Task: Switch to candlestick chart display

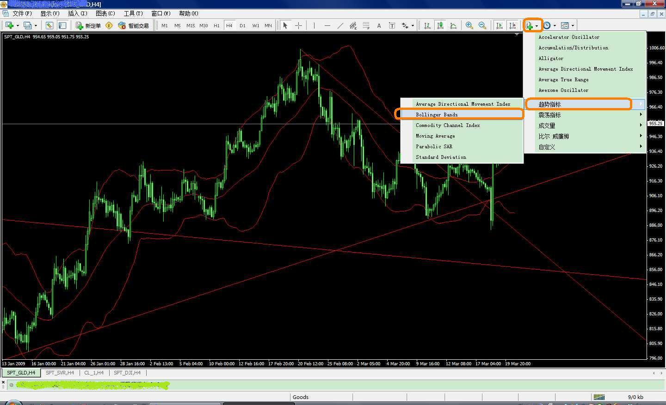Action: point(440,25)
